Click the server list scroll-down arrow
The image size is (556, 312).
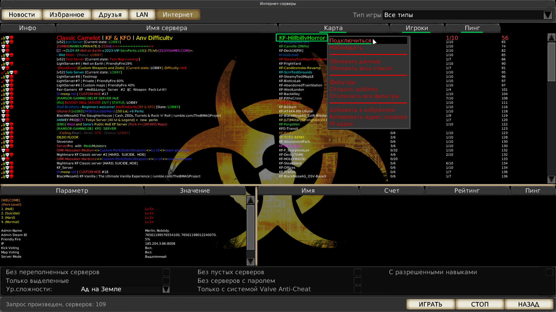coord(551,180)
